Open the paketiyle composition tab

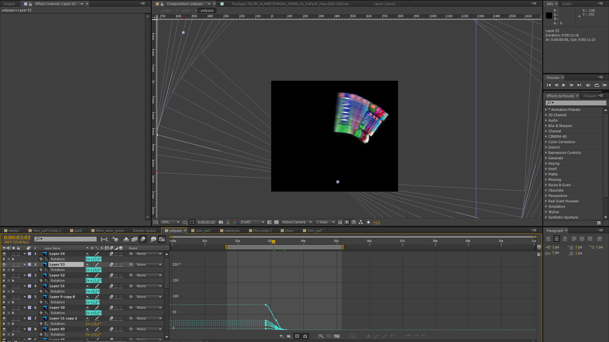click(232, 231)
